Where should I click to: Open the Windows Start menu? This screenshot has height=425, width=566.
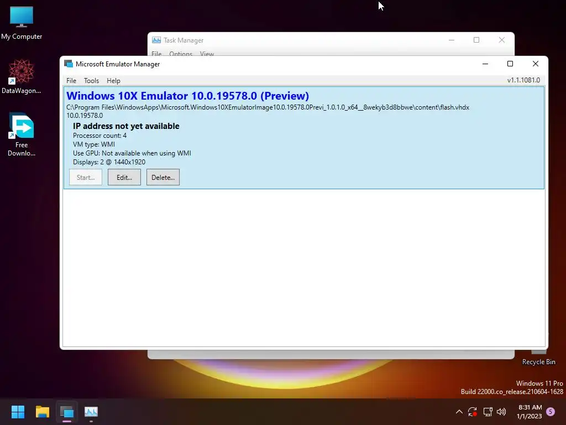point(18,412)
